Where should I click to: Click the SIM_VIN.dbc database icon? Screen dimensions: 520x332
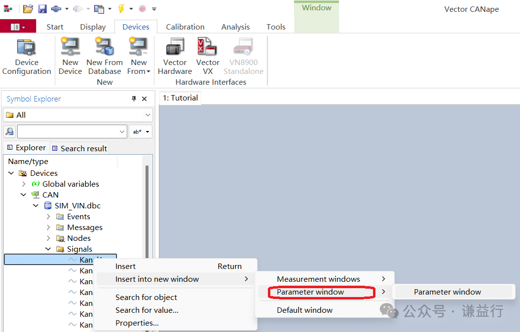pyautogui.click(x=48, y=205)
